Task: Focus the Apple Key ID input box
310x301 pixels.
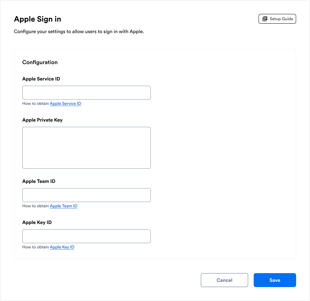Action: point(86,236)
